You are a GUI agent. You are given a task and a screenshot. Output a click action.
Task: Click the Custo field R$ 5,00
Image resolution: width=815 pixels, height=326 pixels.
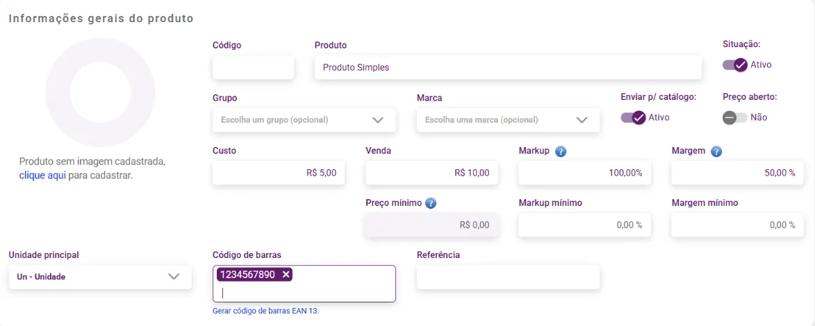[x=279, y=173]
